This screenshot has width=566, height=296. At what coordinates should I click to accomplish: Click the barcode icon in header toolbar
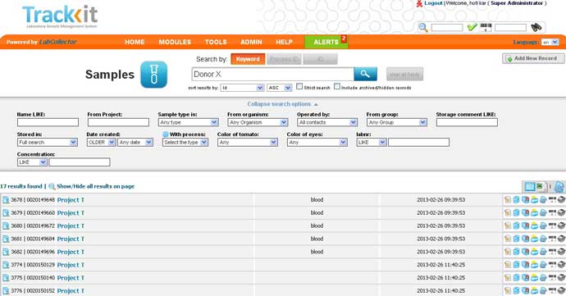click(x=486, y=27)
